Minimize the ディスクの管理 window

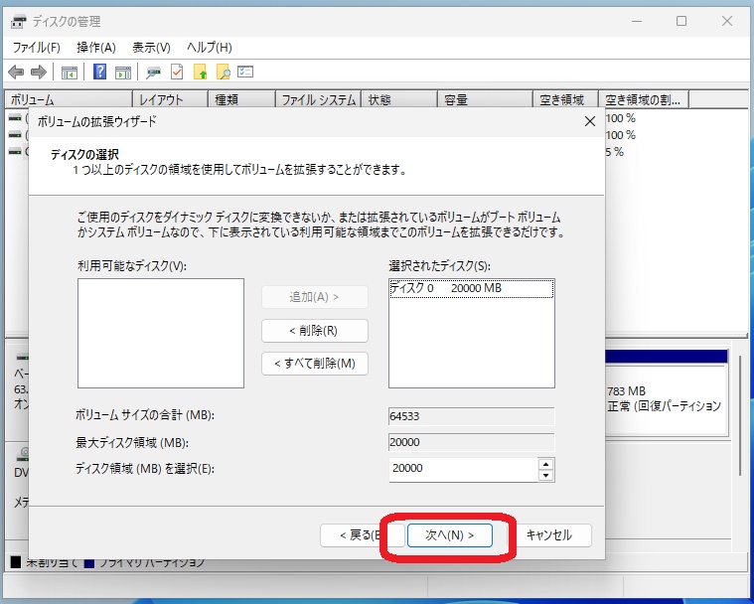(637, 21)
